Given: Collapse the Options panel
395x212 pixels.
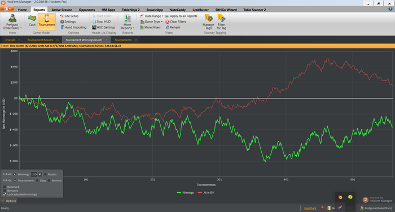Looking at the screenshot, I should pos(9,201).
